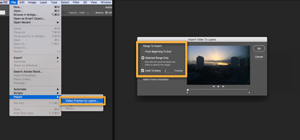300x140 pixels.
Task: Expand the Open Recent submenu
Action: point(35,22)
